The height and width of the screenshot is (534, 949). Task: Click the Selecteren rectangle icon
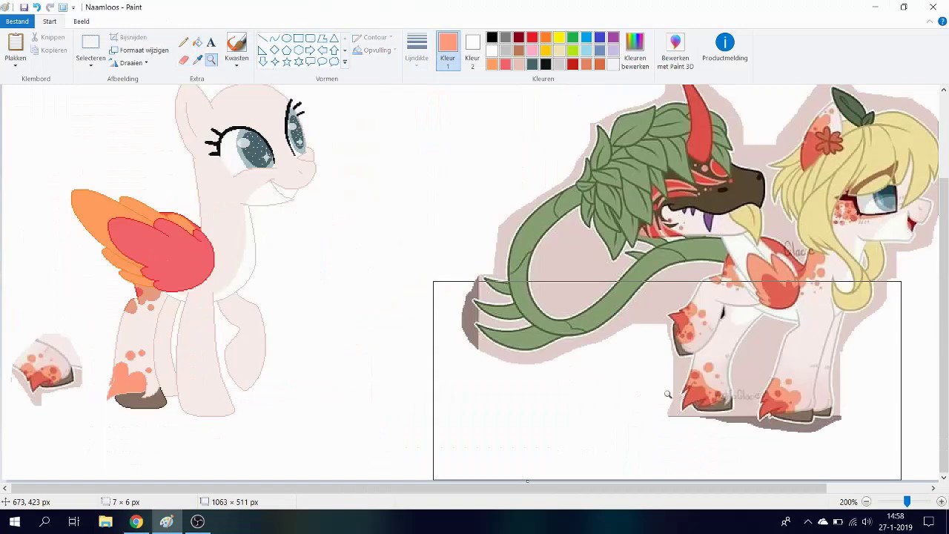90,42
